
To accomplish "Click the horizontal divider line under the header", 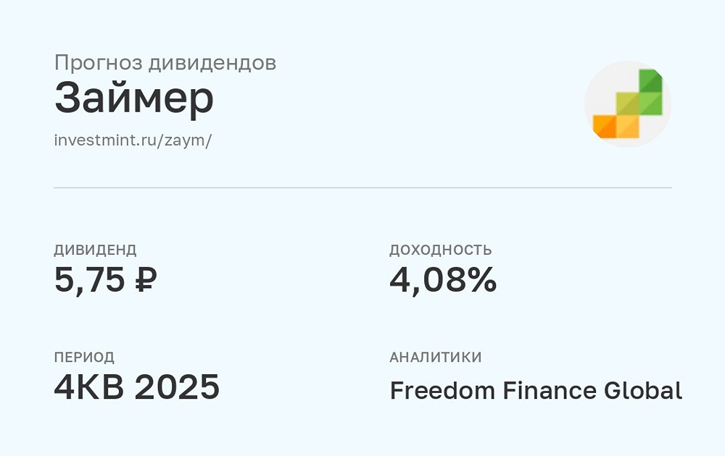I will pyautogui.click(x=362, y=188).
